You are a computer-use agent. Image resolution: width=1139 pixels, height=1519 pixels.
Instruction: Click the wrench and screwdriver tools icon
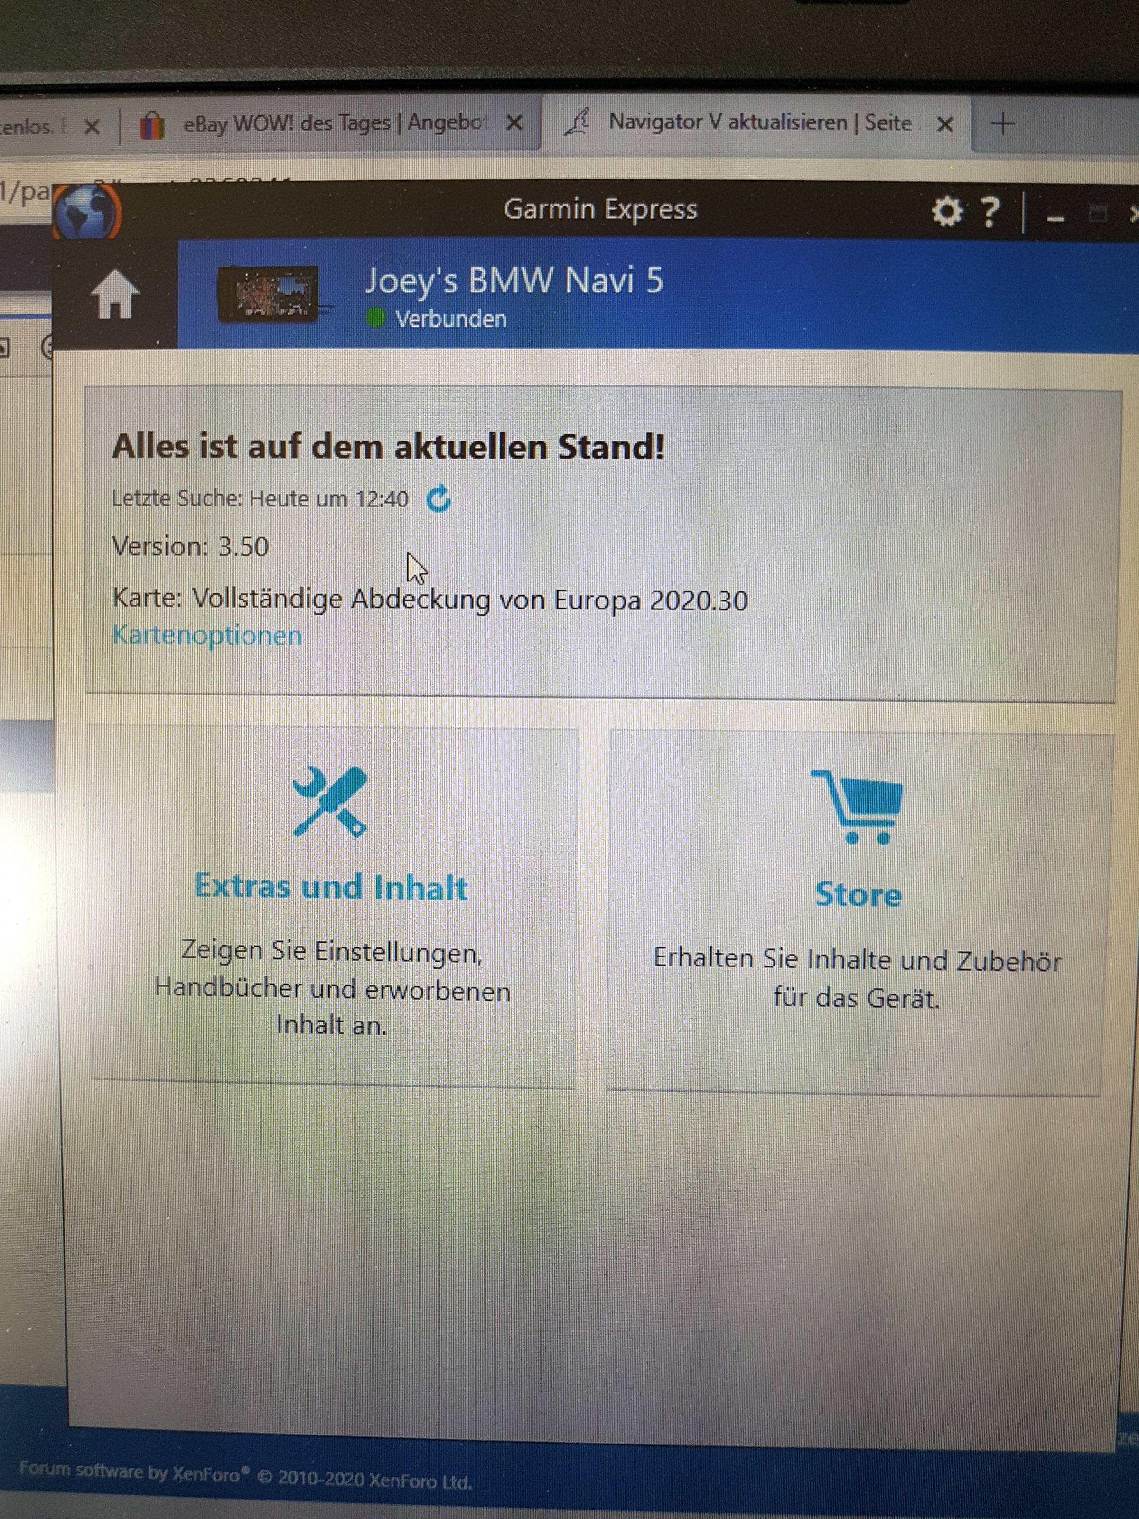click(329, 801)
